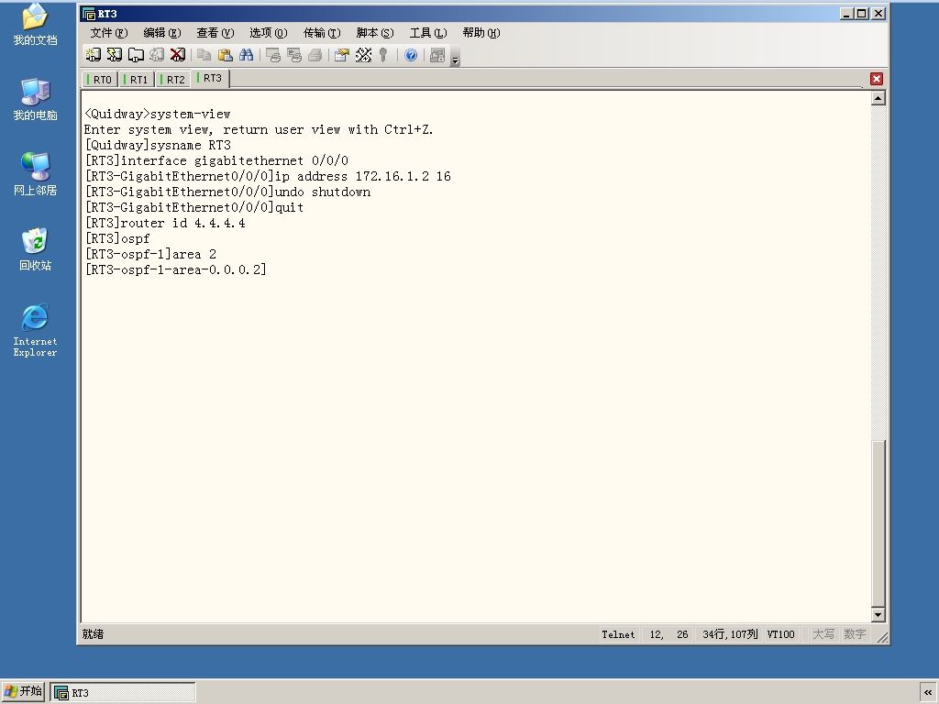Click the terminal scrollbar up arrow

(878, 98)
